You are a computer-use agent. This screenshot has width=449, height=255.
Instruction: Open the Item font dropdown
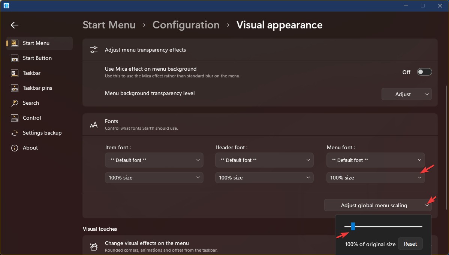pyautogui.click(x=154, y=160)
